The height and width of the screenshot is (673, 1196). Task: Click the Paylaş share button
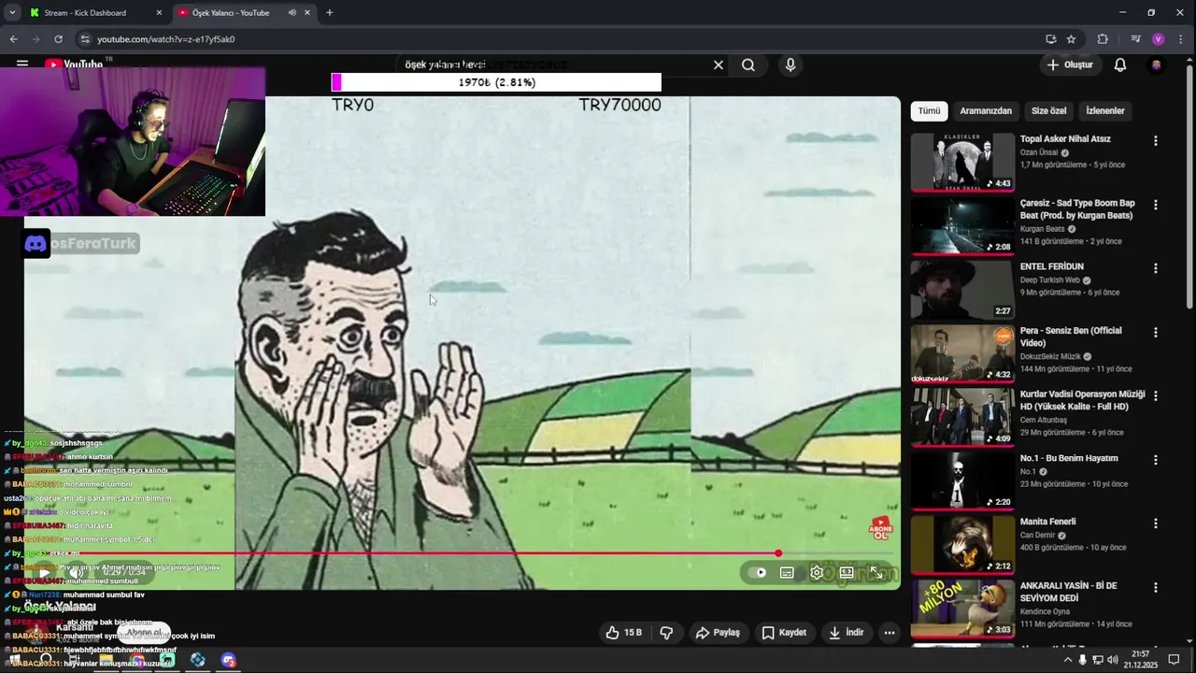click(x=718, y=633)
